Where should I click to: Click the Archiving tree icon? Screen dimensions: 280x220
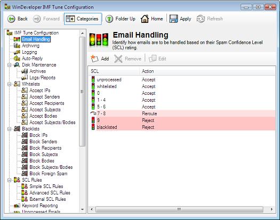(x=17, y=46)
